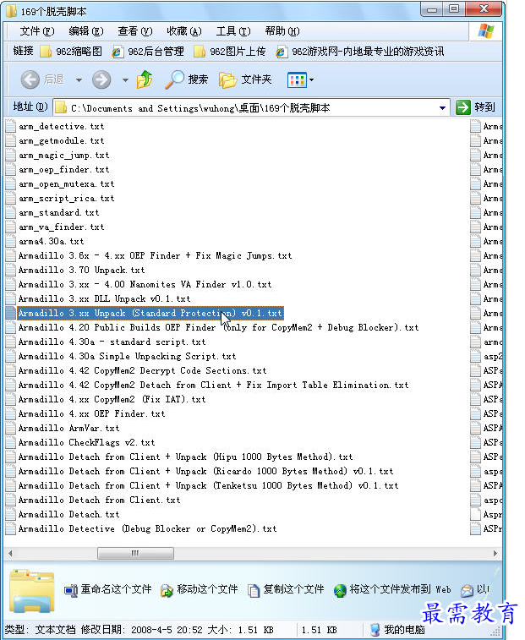
Task: Click the file icon of arm_detective.txt
Action: point(11,126)
